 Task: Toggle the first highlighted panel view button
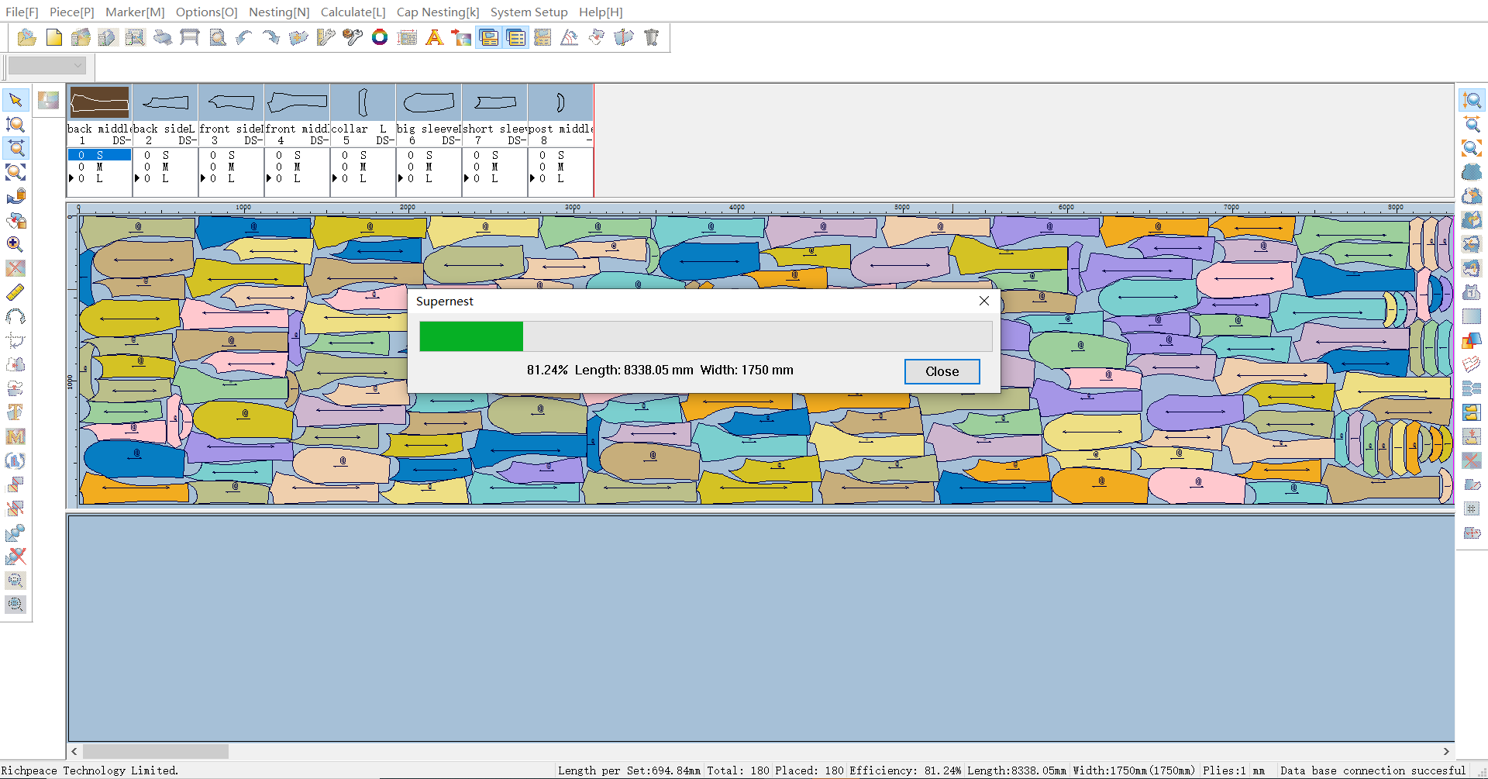coord(489,38)
